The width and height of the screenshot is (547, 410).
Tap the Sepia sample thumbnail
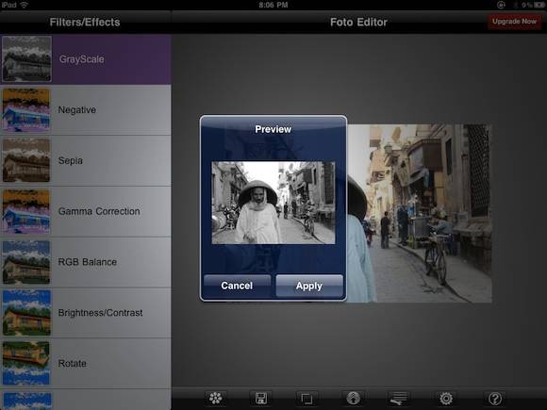(x=26, y=160)
